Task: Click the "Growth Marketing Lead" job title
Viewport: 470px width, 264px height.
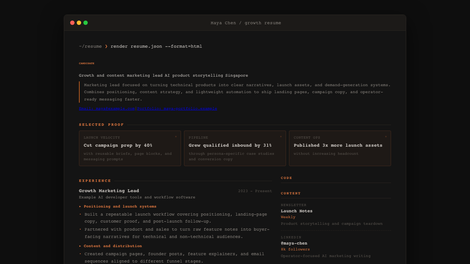Action: (109, 191)
